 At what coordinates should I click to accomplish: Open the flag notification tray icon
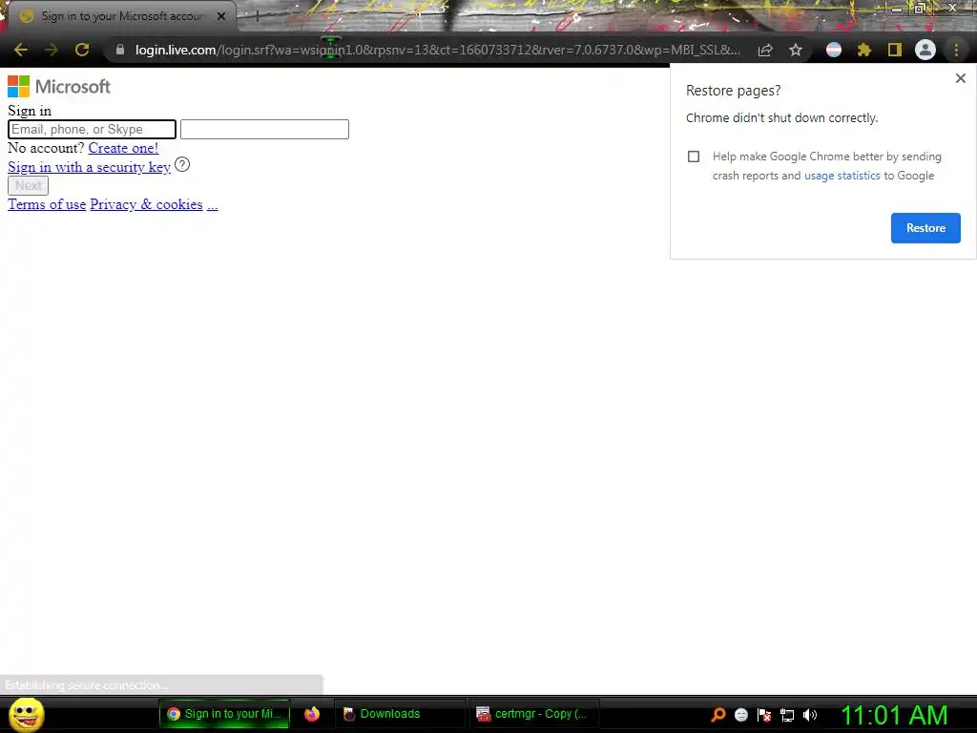764,715
